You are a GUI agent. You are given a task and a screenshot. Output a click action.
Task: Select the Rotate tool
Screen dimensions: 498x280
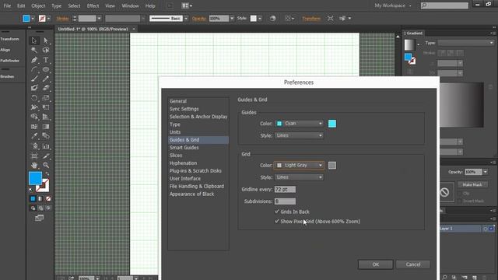coord(34,98)
